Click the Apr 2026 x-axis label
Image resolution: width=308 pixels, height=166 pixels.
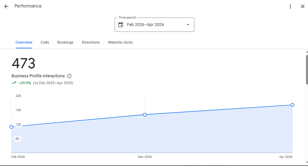(286, 157)
